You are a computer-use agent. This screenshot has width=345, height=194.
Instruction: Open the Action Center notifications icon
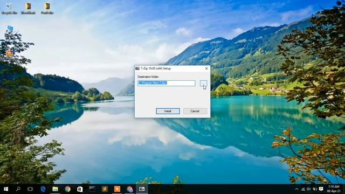[321, 189]
